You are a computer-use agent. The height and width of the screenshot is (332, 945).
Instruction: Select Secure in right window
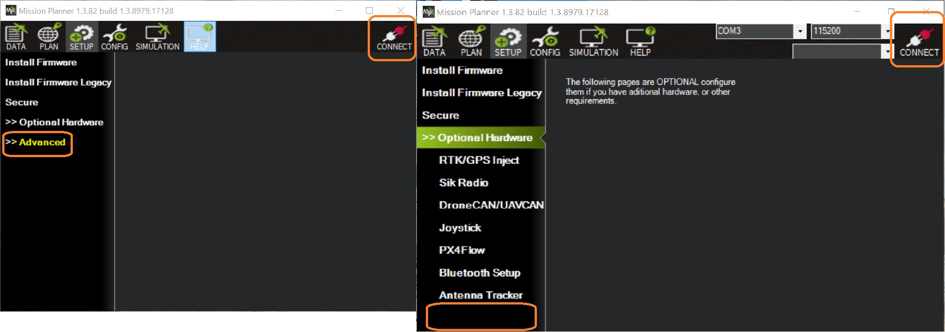(440, 115)
